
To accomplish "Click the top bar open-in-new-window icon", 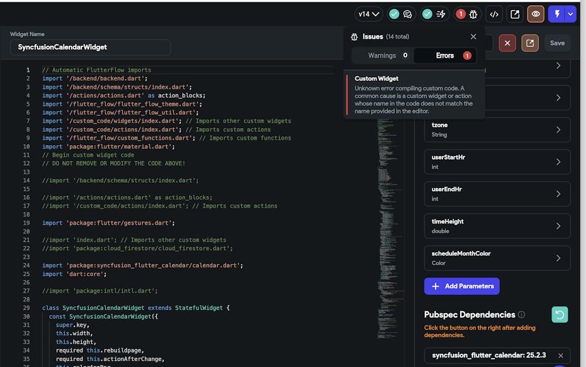I will [x=515, y=14].
